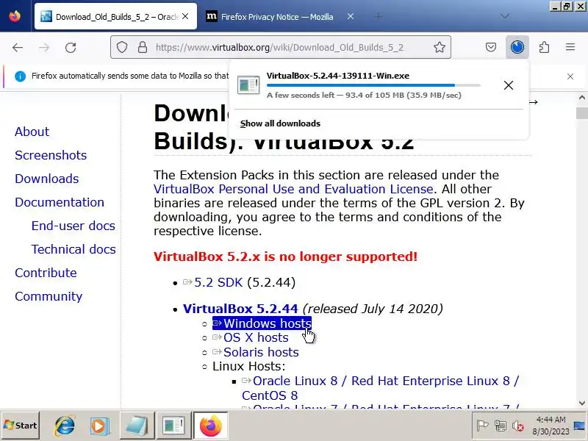Image resolution: width=588 pixels, height=441 pixels.
Task: Click the forward navigation arrow
Action: tap(44, 48)
